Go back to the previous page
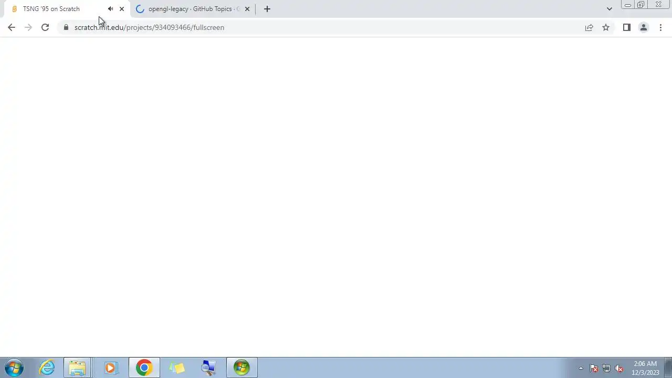 (x=12, y=27)
